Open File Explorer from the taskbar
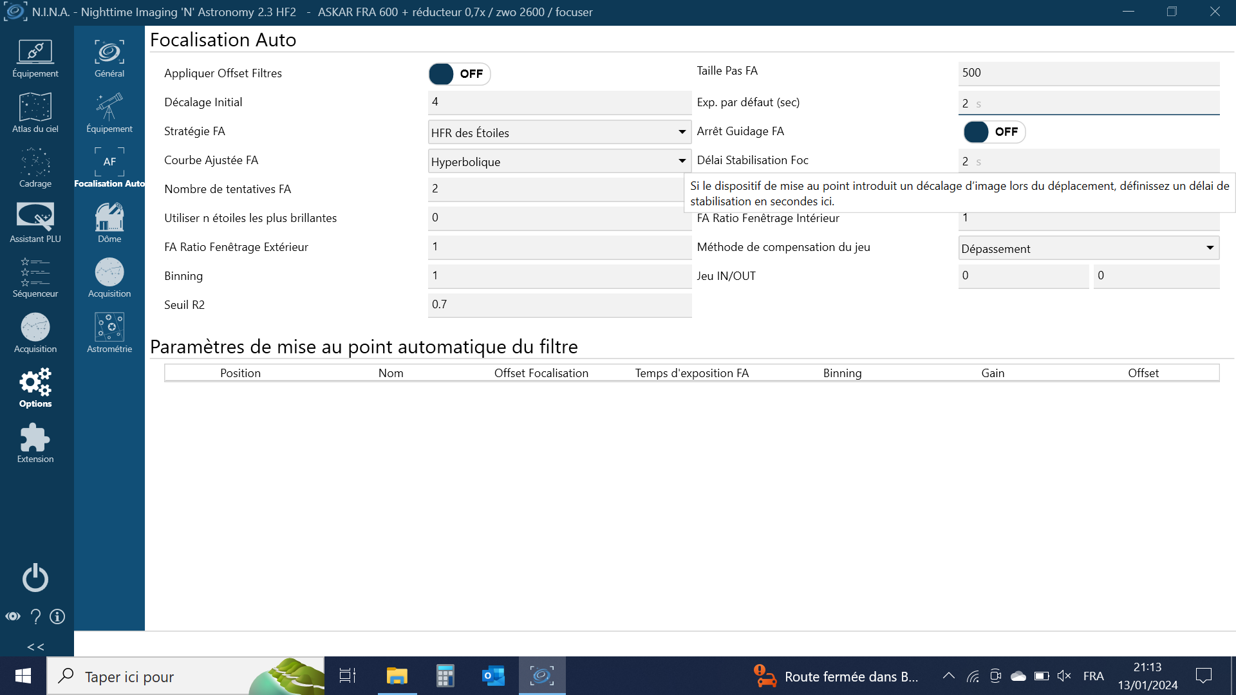 pyautogui.click(x=397, y=676)
